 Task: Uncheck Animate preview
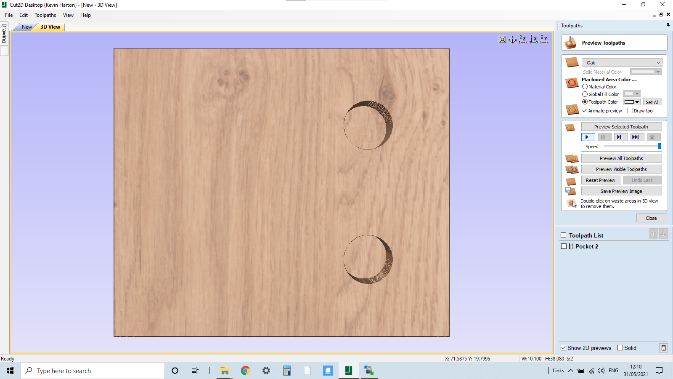coord(585,110)
